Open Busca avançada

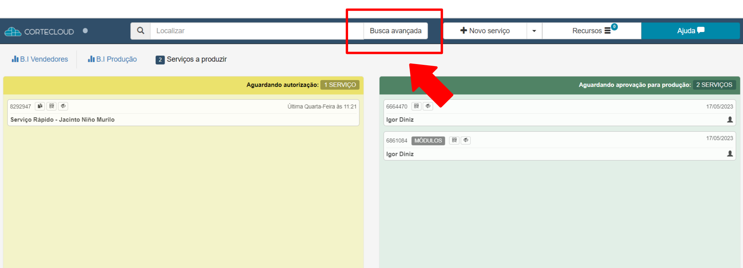tap(395, 30)
